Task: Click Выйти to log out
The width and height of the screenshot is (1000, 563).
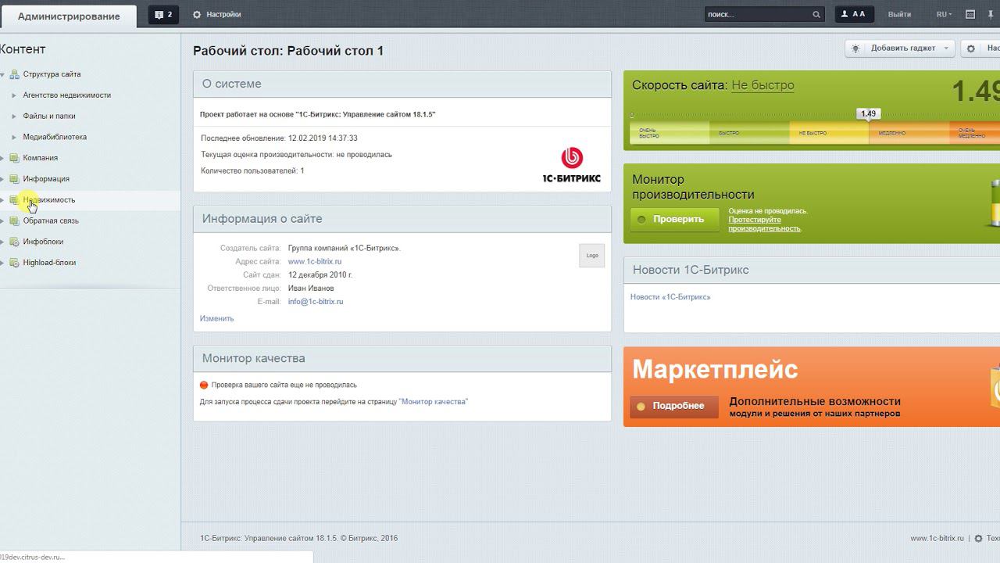Action: tap(900, 15)
